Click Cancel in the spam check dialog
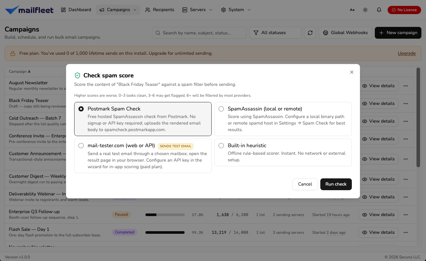426x261 pixels. click(x=305, y=184)
